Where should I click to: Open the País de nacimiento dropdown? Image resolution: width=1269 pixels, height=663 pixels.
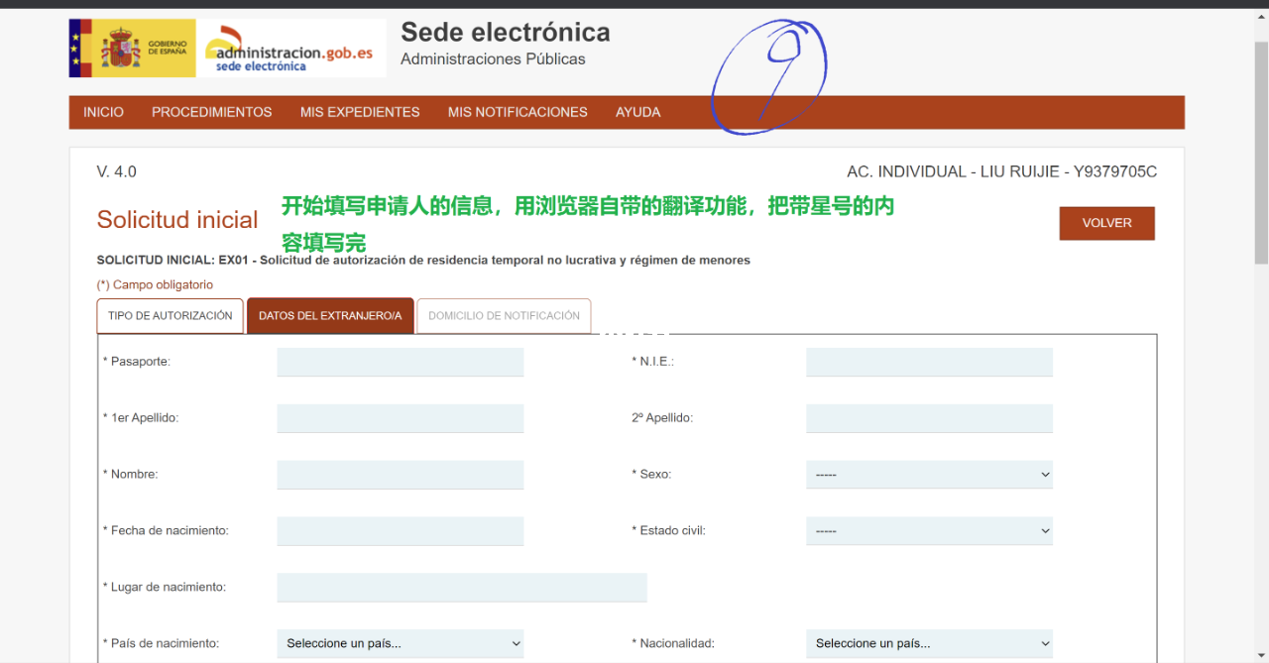401,643
